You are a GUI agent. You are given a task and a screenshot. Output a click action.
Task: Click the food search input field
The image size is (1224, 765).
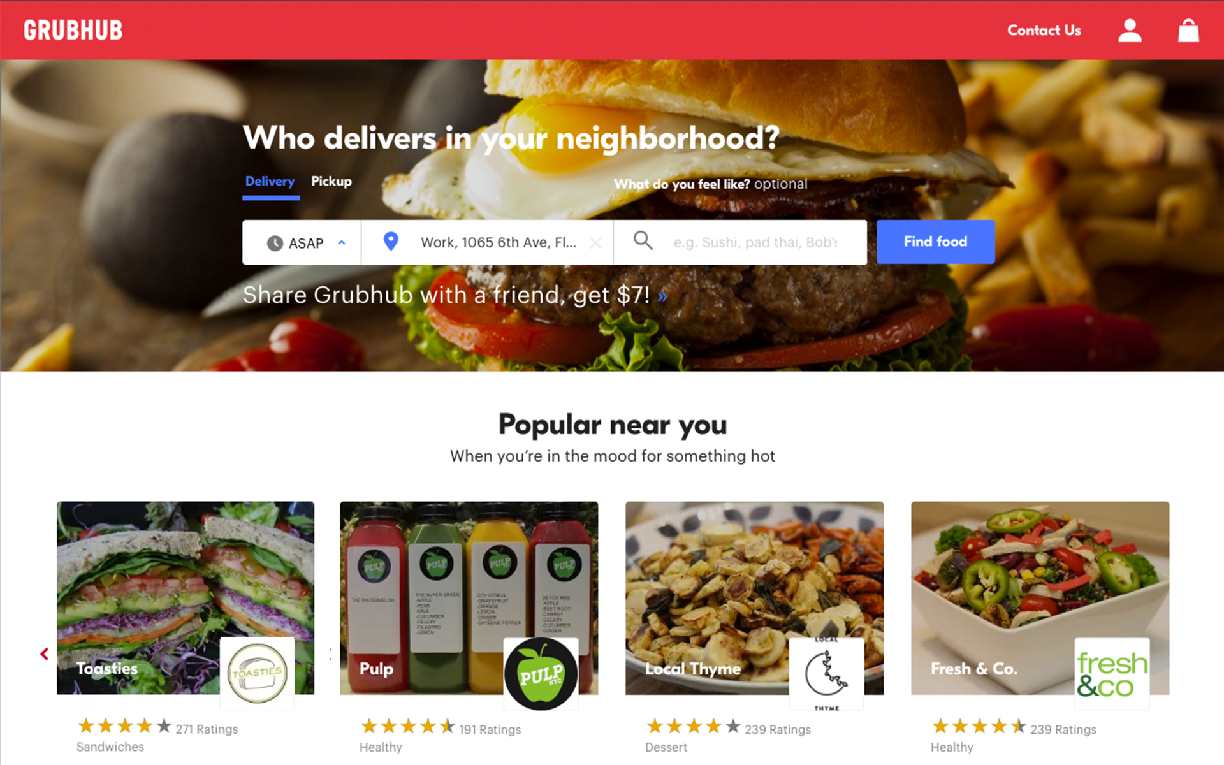[756, 242]
